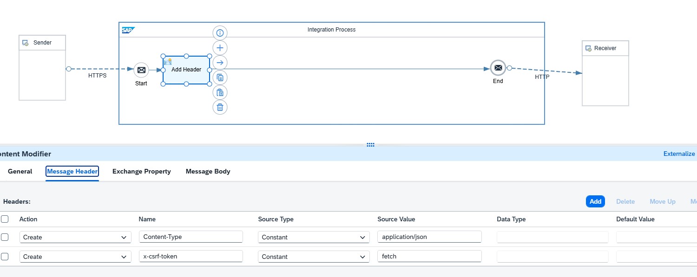
Task: Click the arrow connector icon beside Add Header
Action: (220, 63)
